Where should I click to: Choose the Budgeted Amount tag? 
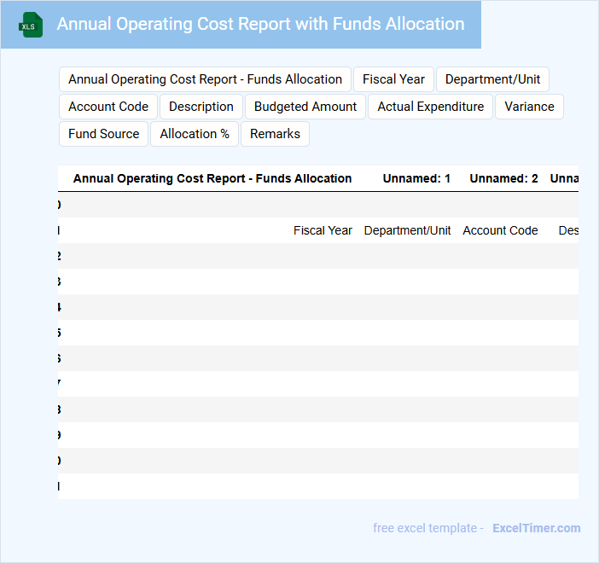(x=305, y=107)
